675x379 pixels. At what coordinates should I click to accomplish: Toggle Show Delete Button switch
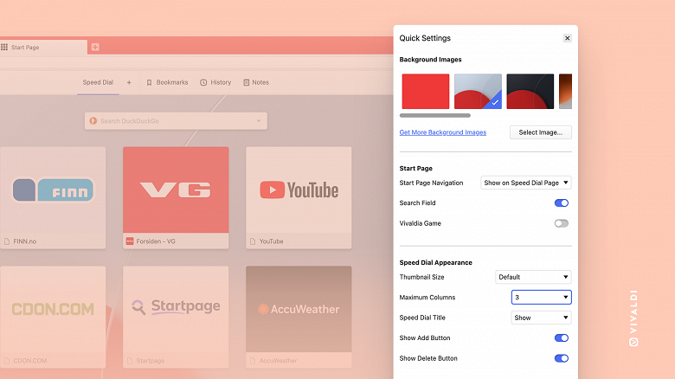(562, 358)
